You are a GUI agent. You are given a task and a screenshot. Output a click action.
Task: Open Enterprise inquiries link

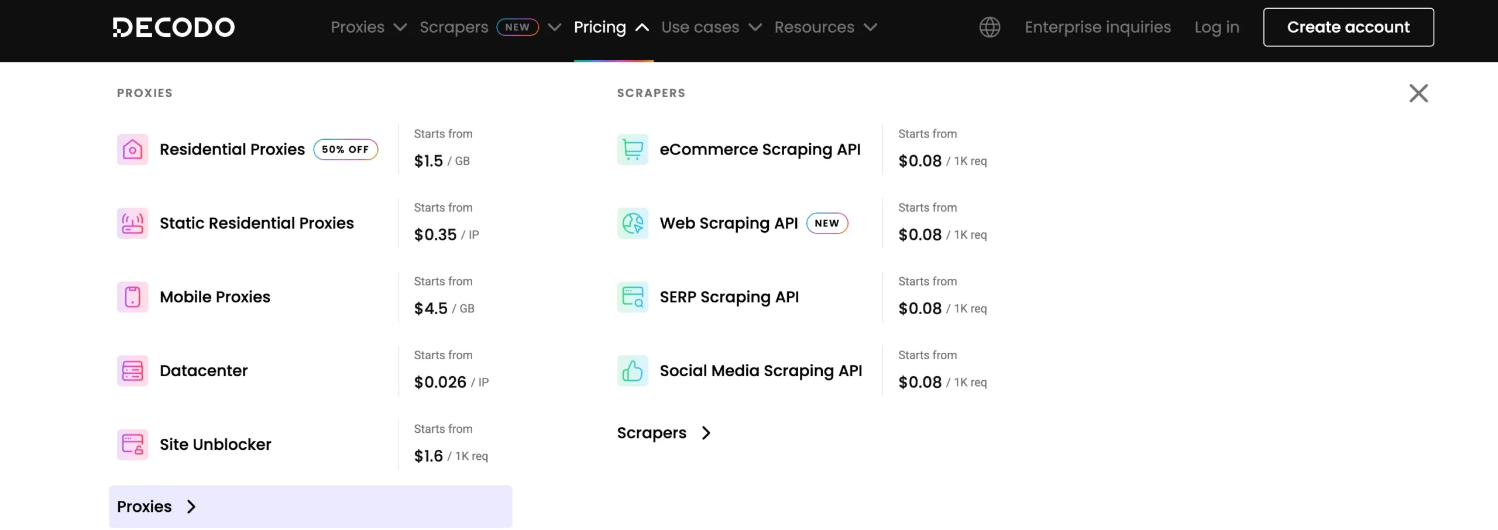1097,27
